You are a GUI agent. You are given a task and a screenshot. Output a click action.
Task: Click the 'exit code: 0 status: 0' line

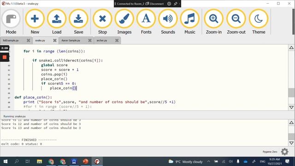tap(22, 144)
